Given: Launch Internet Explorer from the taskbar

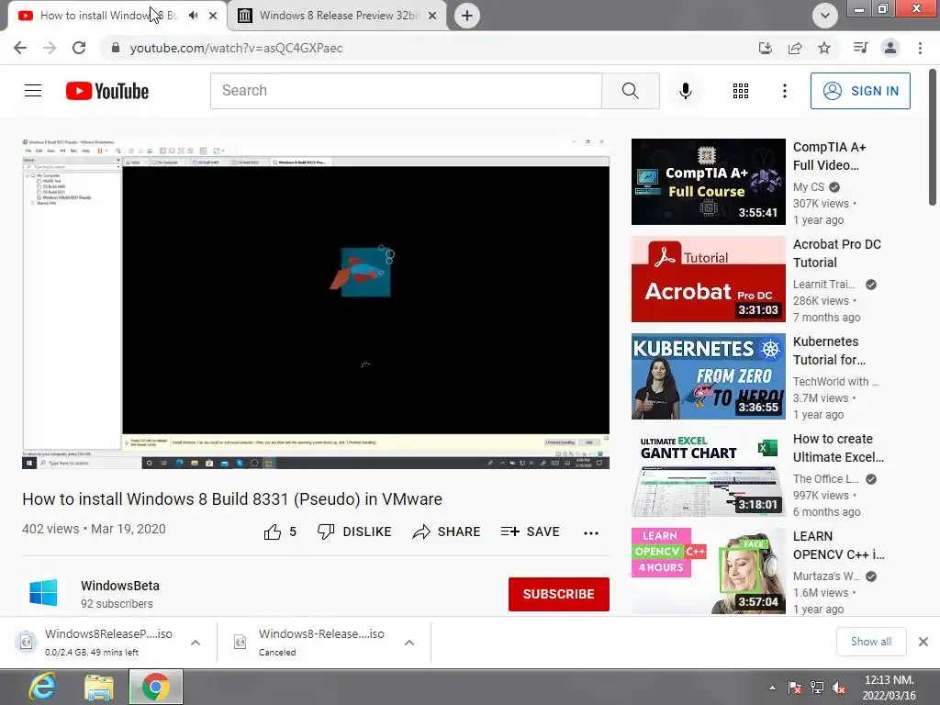Looking at the screenshot, I should [x=42, y=687].
